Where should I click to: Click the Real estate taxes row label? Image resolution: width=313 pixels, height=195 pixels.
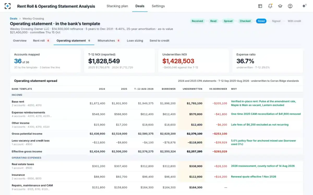[23, 164]
